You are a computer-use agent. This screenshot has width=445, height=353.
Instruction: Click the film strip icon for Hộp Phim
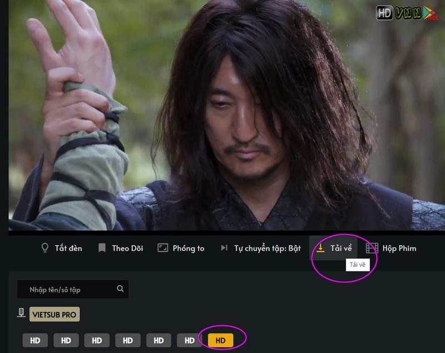372,248
